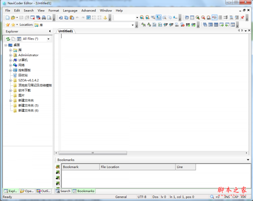Image resolution: width=253 pixels, height=201 pixels.
Task: Click the magnifier zoom icon in status bar
Action: [212, 197]
